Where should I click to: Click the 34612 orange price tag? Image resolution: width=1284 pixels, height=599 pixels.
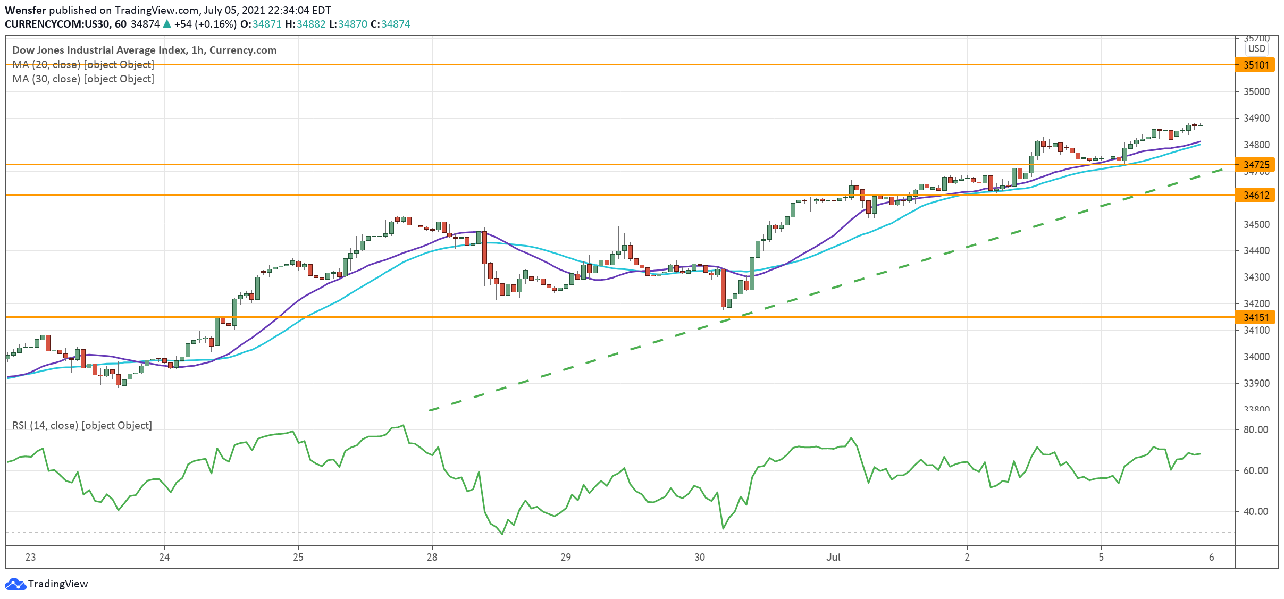coord(1256,195)
